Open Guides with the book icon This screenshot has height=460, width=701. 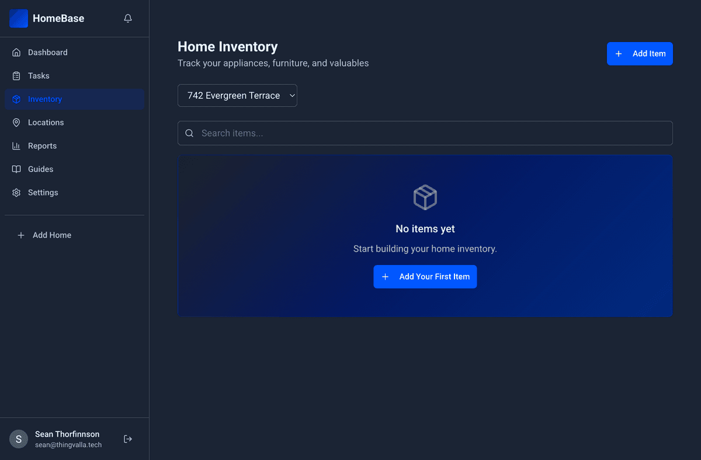17,169
